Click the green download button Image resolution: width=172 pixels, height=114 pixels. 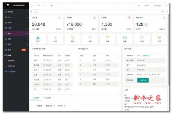click(x=143, y=80)
